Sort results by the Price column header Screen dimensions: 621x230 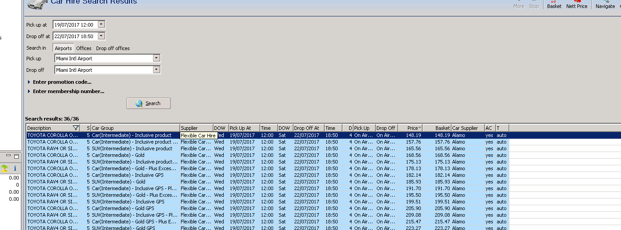coord(412,128)
